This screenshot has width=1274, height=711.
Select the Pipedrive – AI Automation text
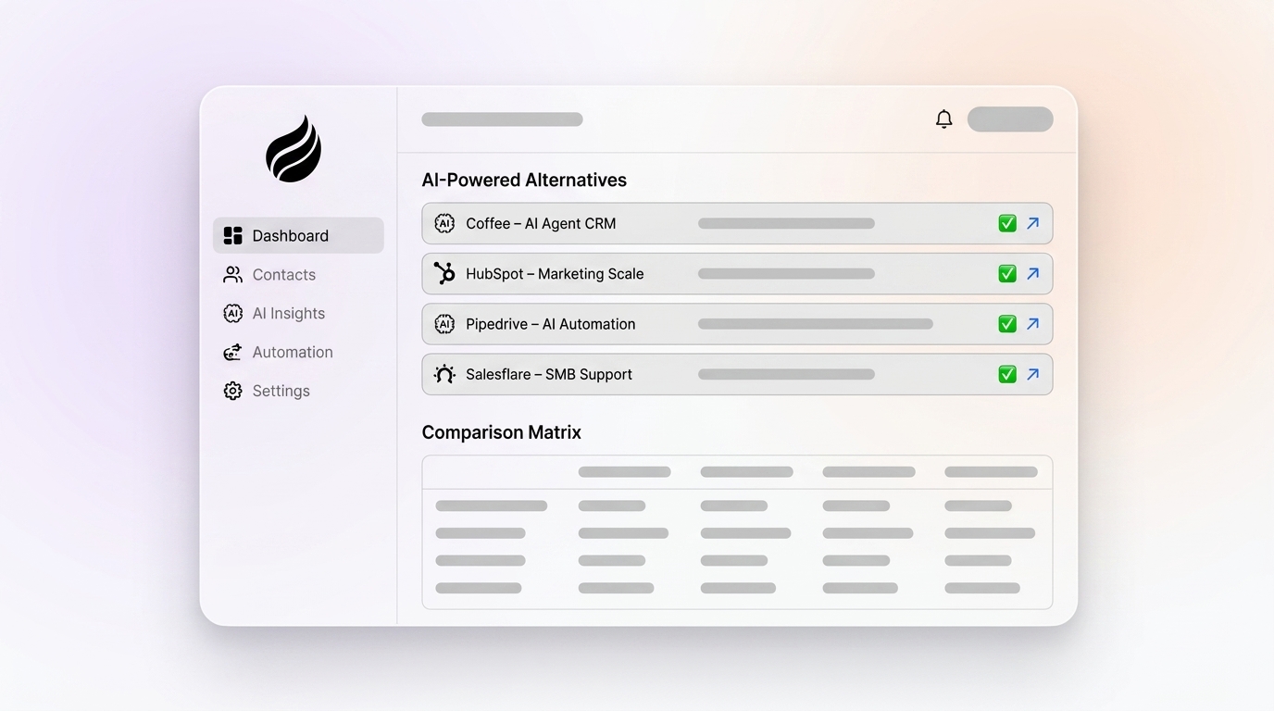click(x=551, y=324)
